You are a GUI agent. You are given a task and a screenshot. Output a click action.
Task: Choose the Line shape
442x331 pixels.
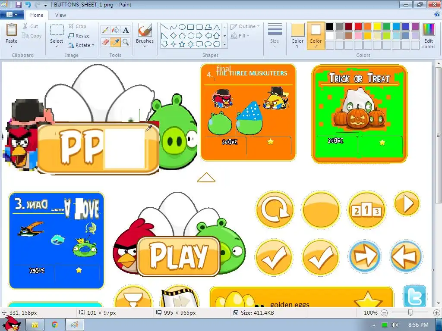(165, 27)
